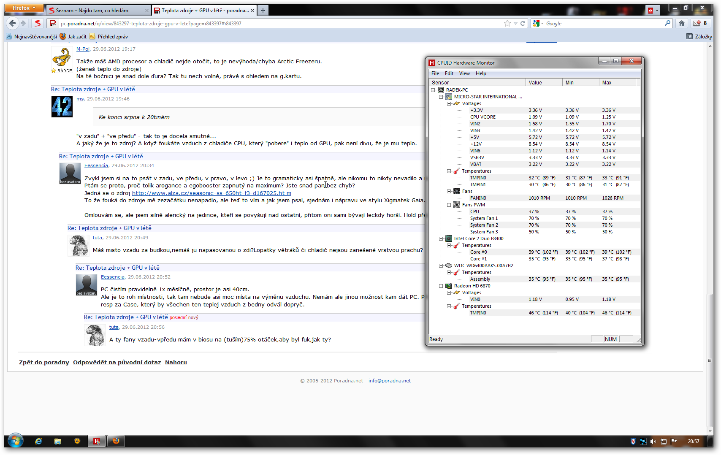This screenshot has width=721, height=455.
Task: Bookmark this page with the star icon
Action: [x=507, y=23]
